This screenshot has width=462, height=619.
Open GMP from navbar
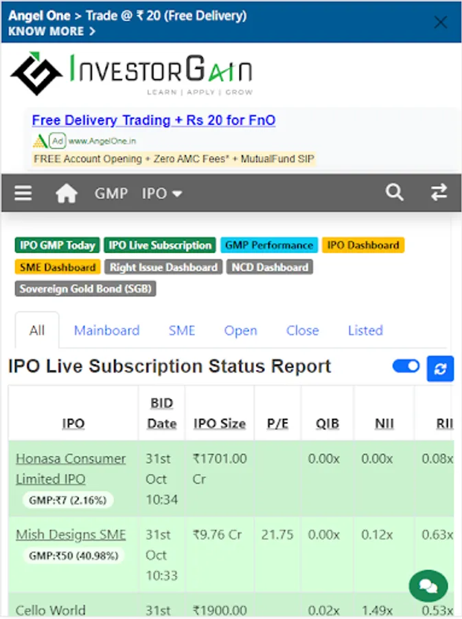click(111, 193)
